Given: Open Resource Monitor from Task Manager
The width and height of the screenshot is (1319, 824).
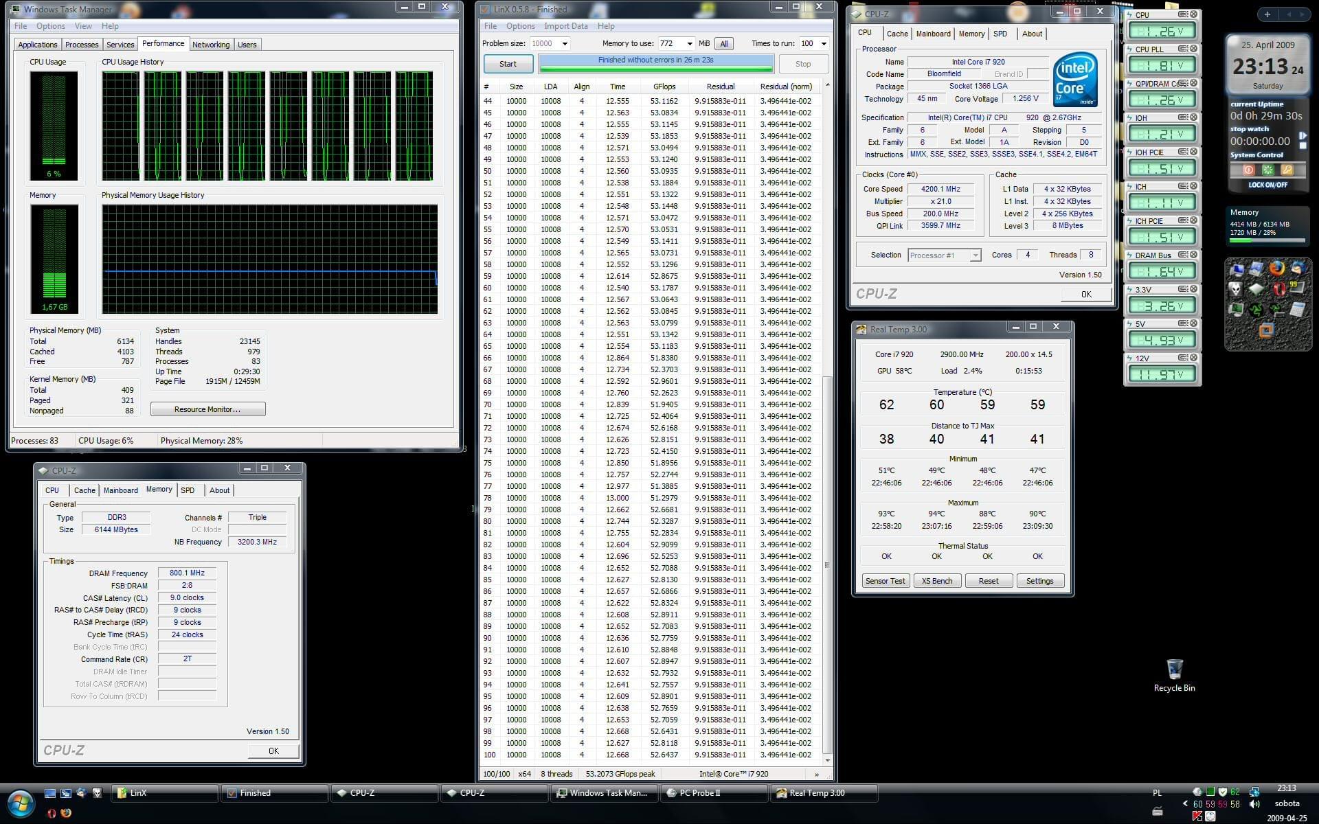Looking at the screenshot, I should coord(207,409).
